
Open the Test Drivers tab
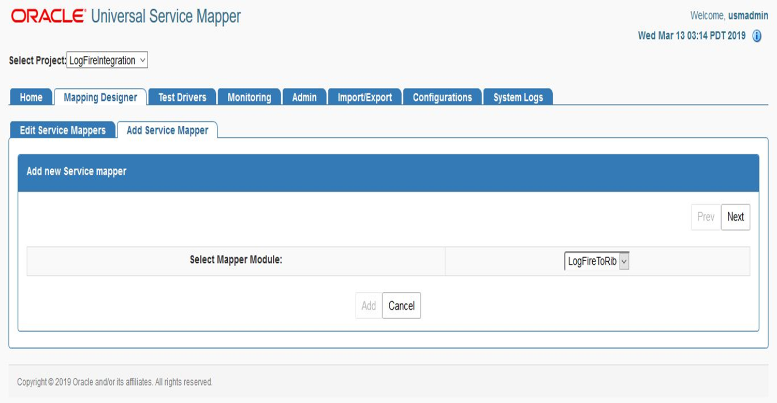[182, 97]
